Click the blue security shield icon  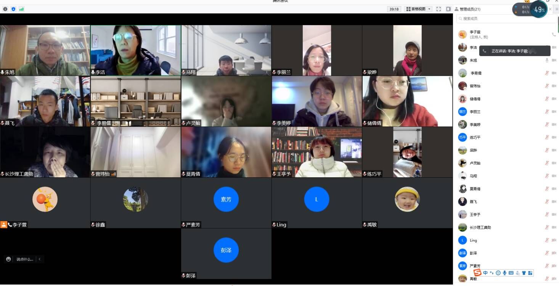pos(13,9)
